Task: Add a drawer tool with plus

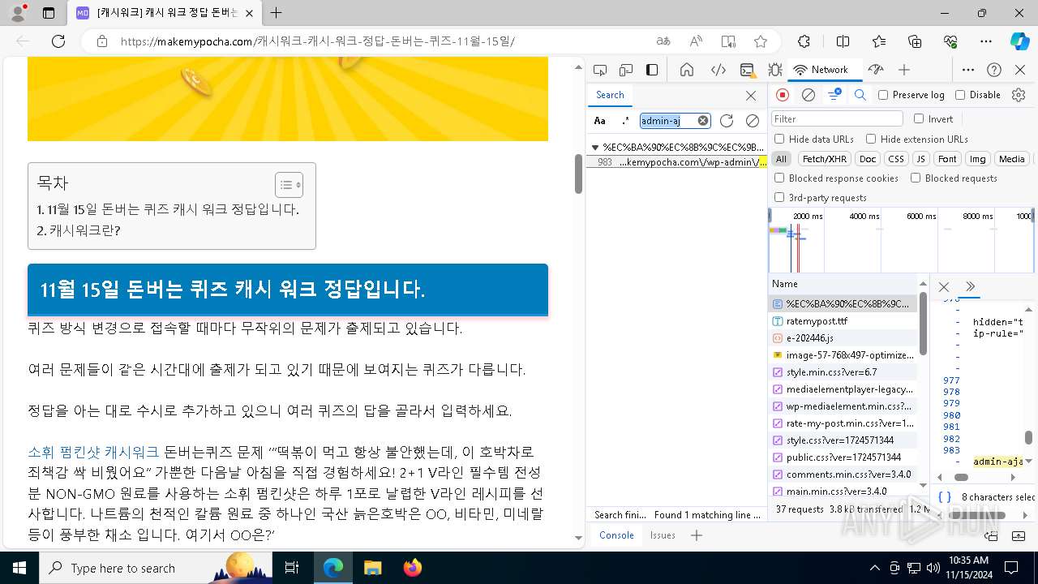Action: 696,535
